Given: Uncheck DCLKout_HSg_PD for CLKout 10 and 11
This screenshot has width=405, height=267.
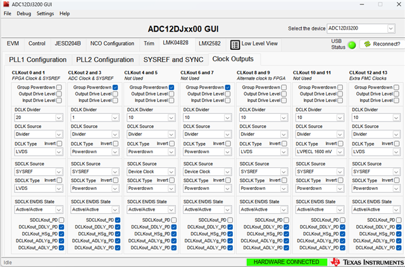Looking at the screenshot, I should (x=342, y=233).
